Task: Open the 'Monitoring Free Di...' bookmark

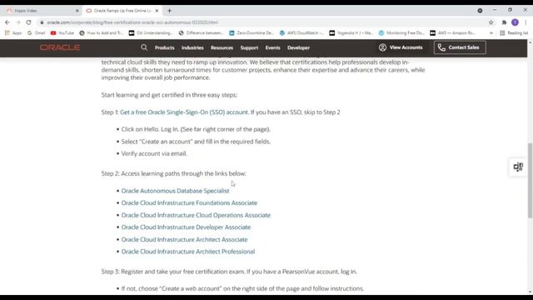Action: coord(401,33)
